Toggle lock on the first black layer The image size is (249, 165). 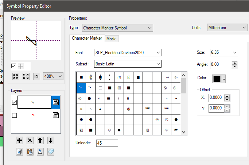coord(56,102)
